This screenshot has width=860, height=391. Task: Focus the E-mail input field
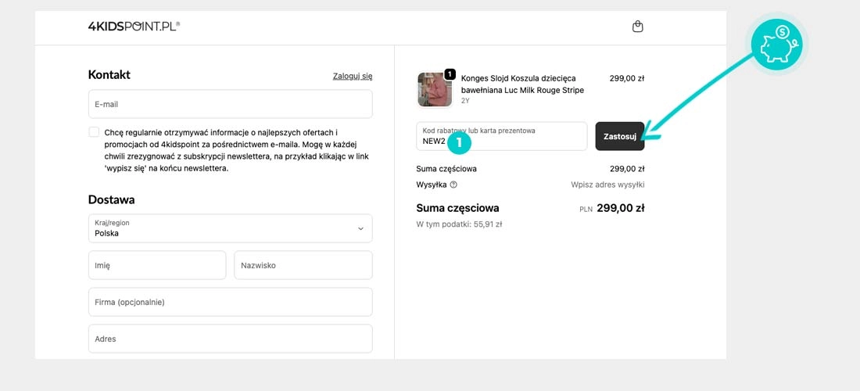230,104
